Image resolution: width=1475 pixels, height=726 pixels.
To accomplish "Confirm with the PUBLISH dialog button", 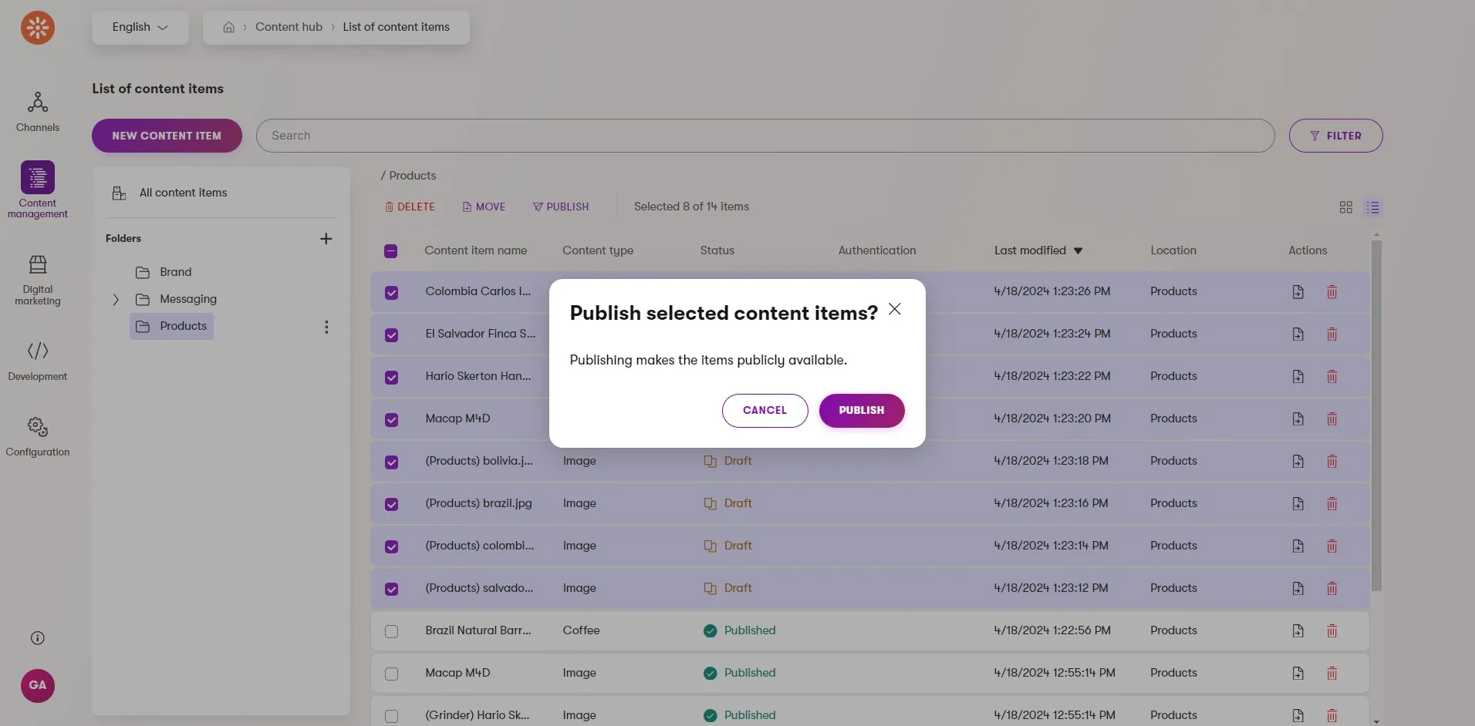I will pos(862,411).
